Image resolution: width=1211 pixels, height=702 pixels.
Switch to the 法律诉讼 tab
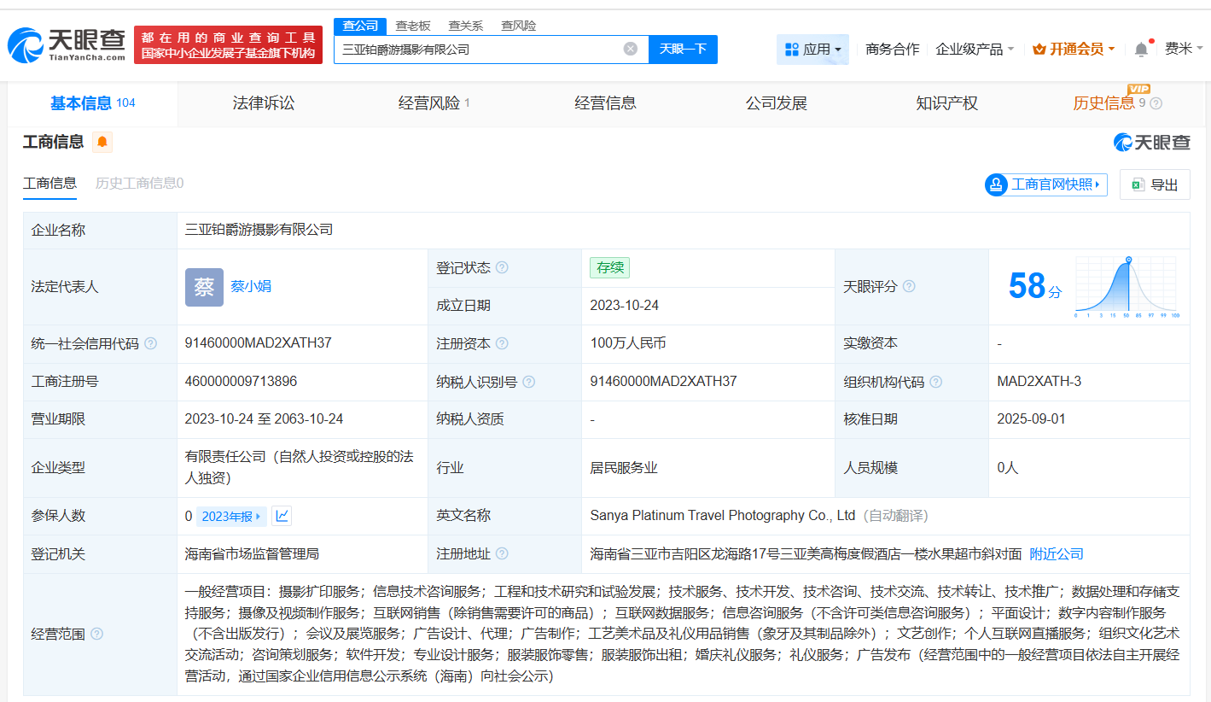pyautogui.click(x=263, y=102)
